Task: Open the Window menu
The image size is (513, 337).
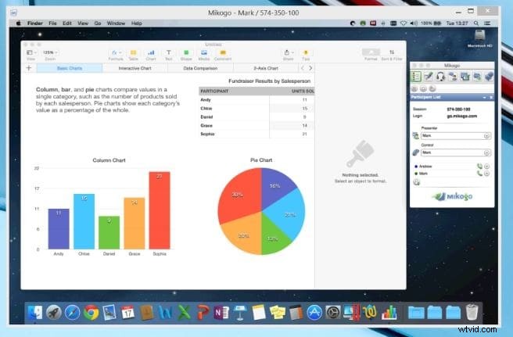Action: (x=117, y=23)
